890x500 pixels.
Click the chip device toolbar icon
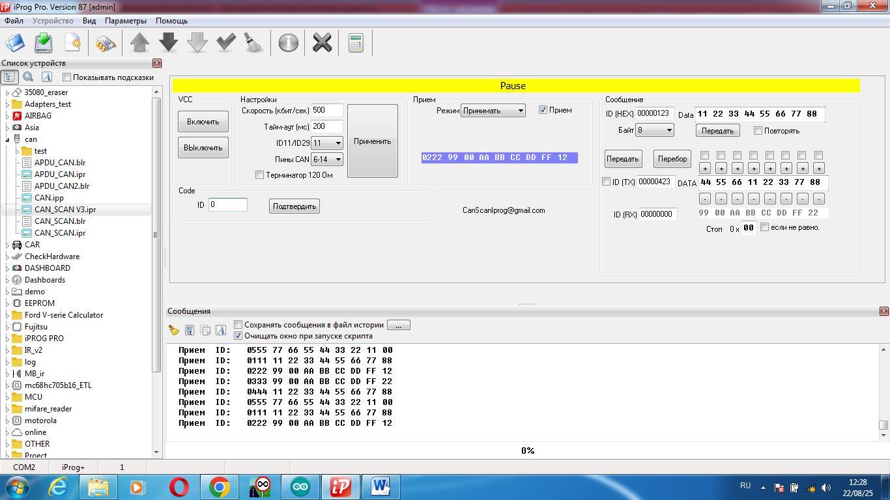[105, 44]
